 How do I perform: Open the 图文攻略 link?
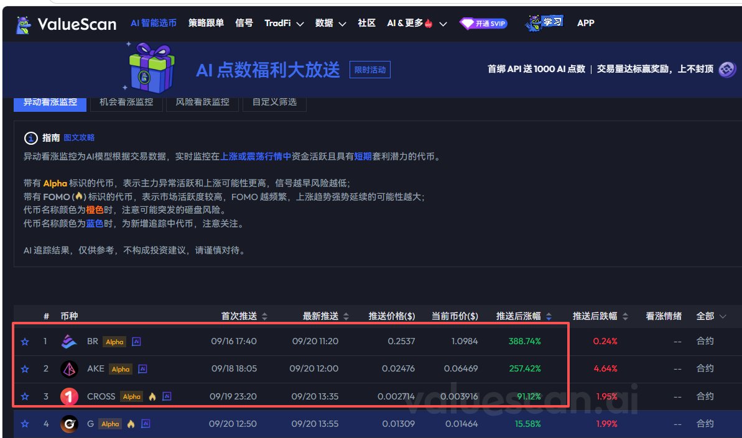coord(79,137)
